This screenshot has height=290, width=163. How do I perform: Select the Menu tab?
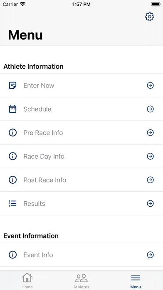[136, 280]
